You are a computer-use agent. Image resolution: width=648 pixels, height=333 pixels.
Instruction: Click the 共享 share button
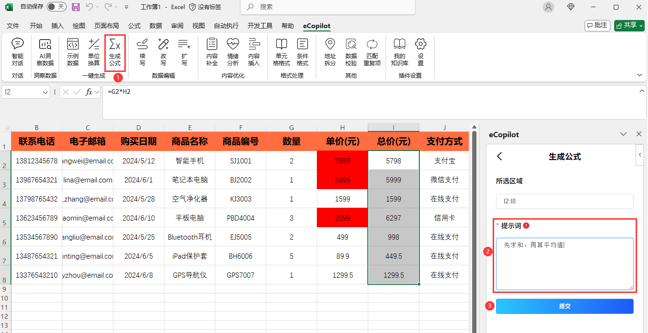629,25
